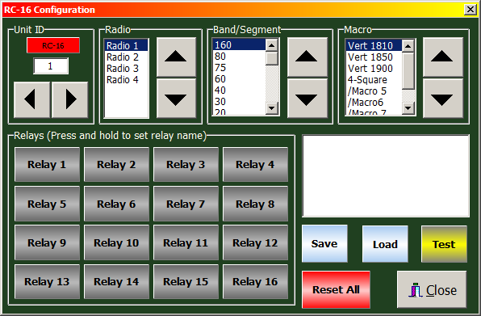Toggle Relay 3
This screenshot has height=316, width=481.
pyautogui.click(x=186, y=165)
